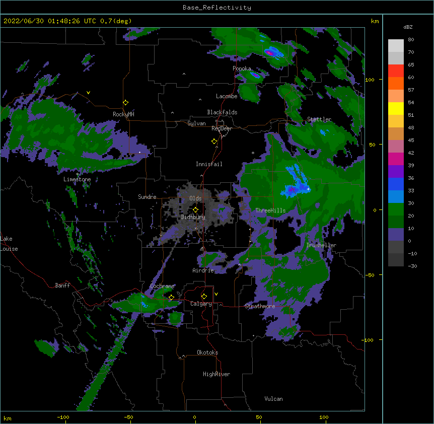
Task: Select the bright green 20-30 dBZ legend swatch
Action: pos(396,209)
